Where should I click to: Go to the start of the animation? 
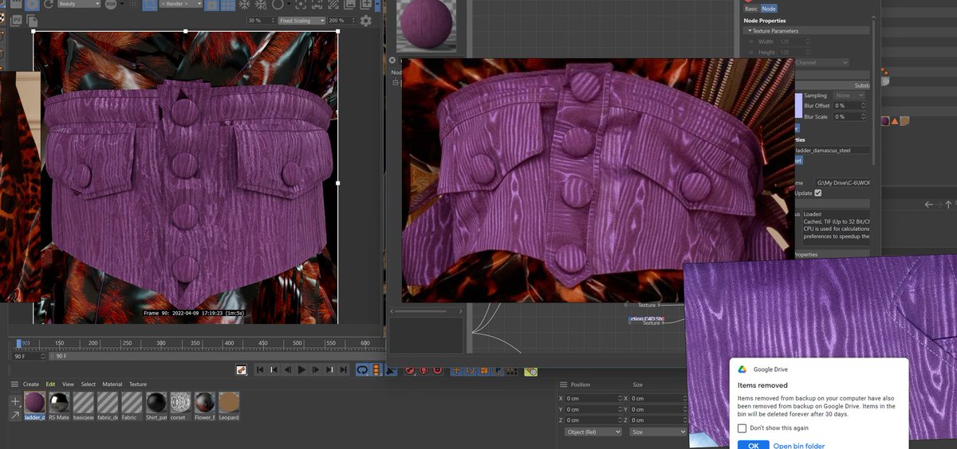click(260, 369)
